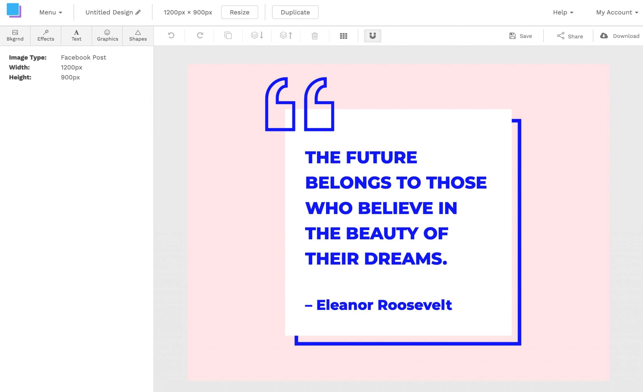Undo the last action
The image size is (643, 392).
coord(171,35)
